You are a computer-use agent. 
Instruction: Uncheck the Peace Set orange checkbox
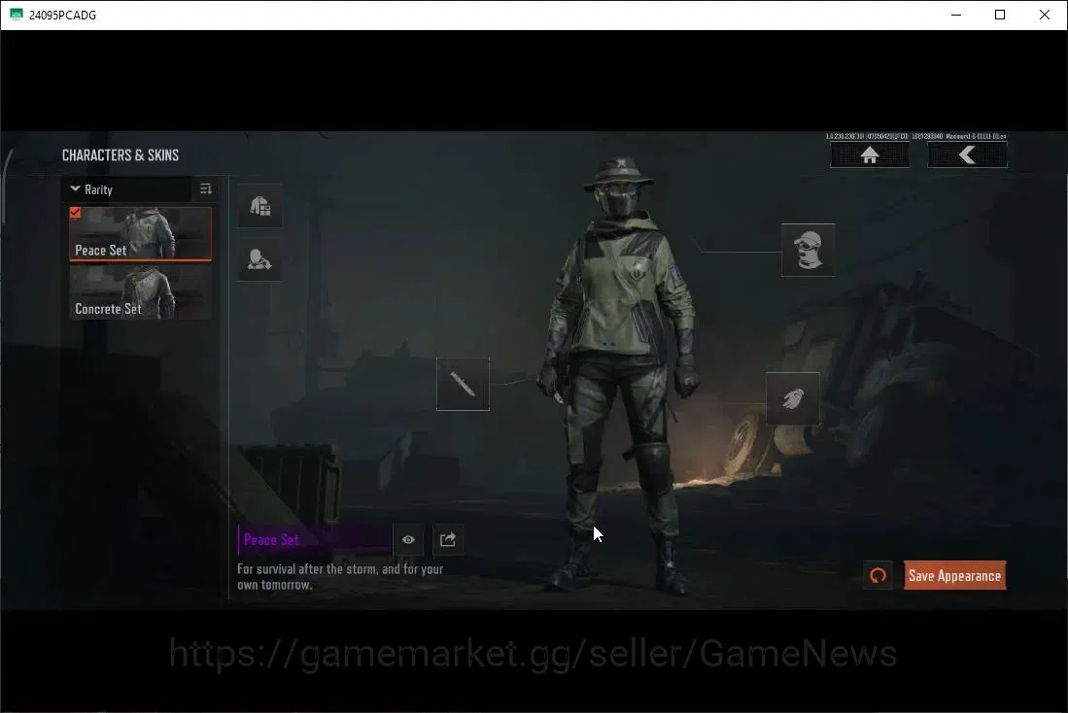(x=75, y=213)
